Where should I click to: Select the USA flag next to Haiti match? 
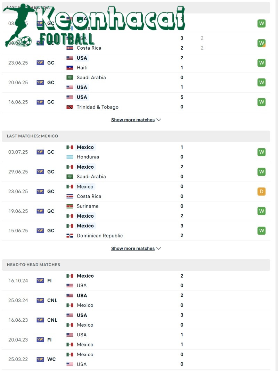(x=70, y=58)
